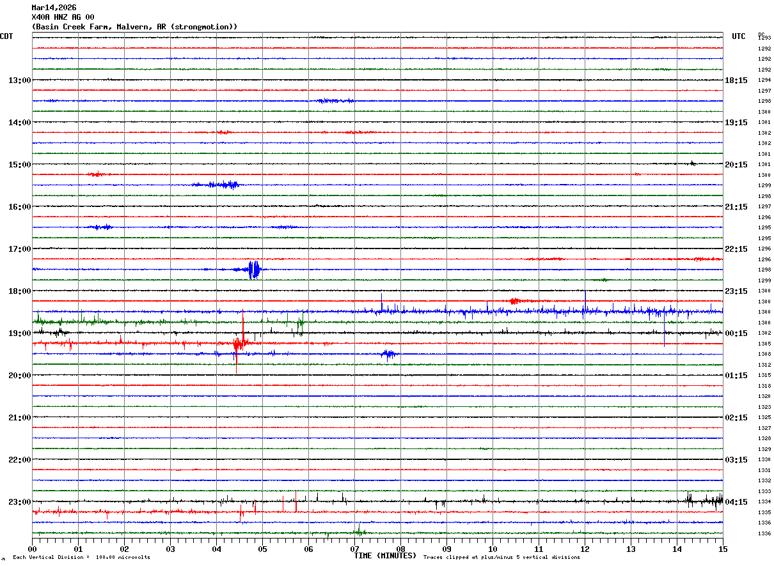This screenshot has width=774, height=566.
Task: Click DC value 1323
Action: 764,407
